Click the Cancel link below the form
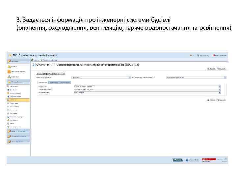 222,100
